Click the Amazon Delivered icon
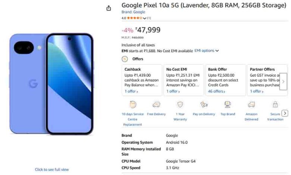291x175 pixels. (251, 105)
